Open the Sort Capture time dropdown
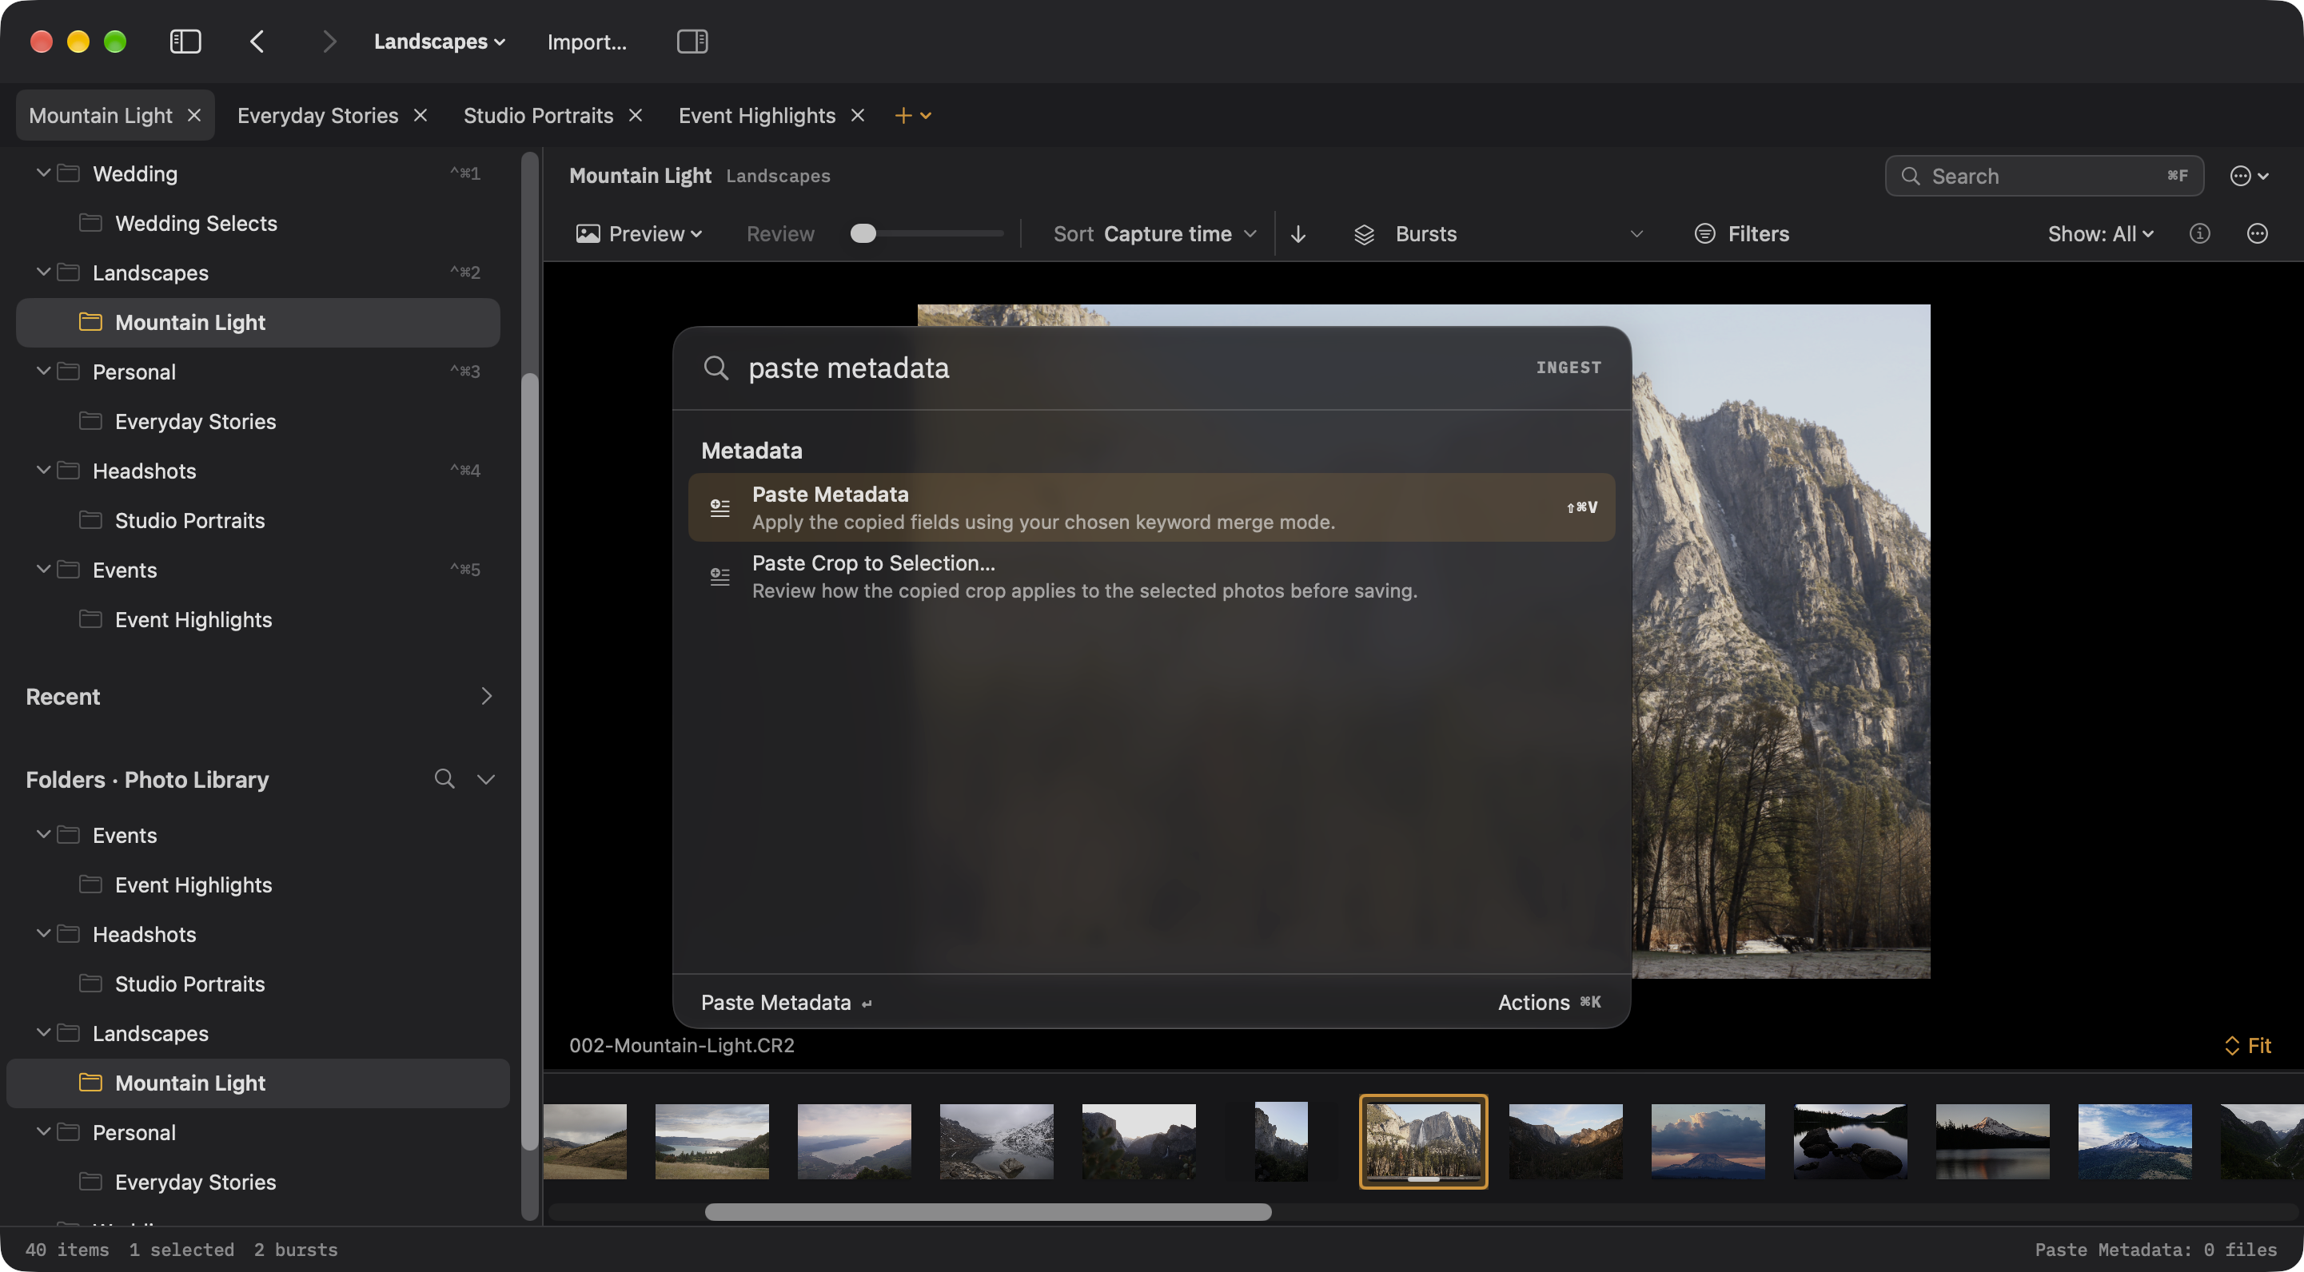 pos(1154,234)
